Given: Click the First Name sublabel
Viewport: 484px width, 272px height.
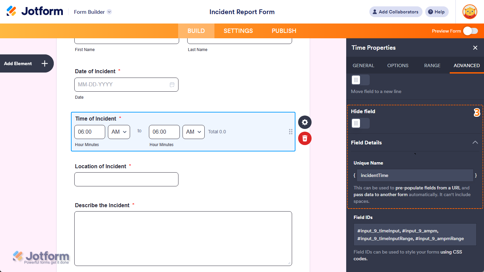Looking at the screenshot, I should (85, 50).
